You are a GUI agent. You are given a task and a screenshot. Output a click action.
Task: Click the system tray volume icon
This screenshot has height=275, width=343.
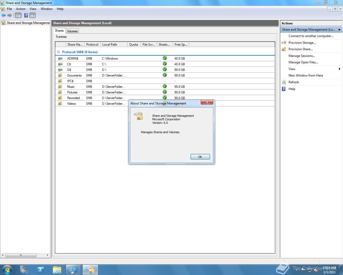pyautogui.click(x=316, y=270)
